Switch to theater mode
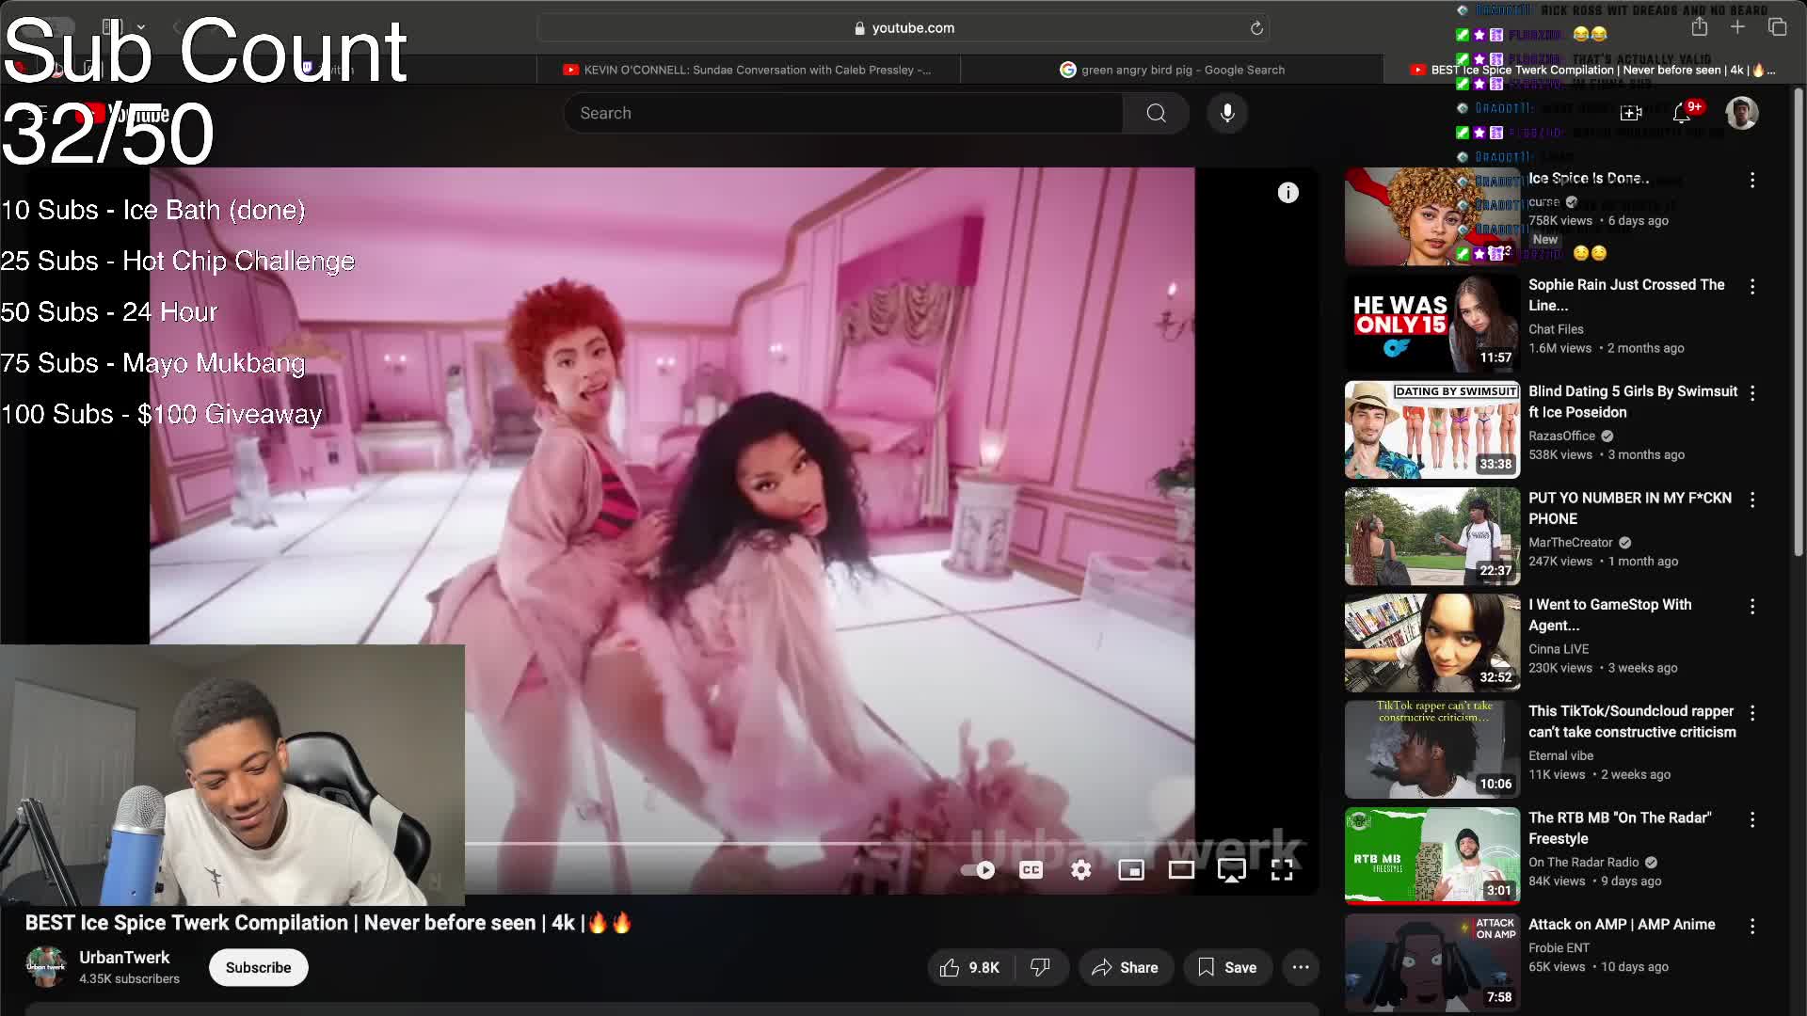Viewport: 1807px width, 1016px height. pyautogui.click(x=1181, y=870)
